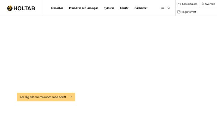Open search with the magnifier icon
Viewport: 217px width, 135px height.
(x=169, y=8)
